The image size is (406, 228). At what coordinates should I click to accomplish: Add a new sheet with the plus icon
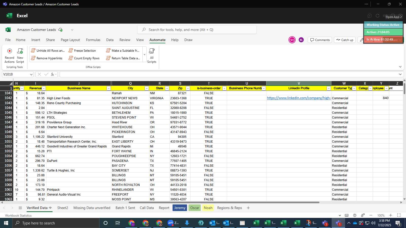pos(248,208)
